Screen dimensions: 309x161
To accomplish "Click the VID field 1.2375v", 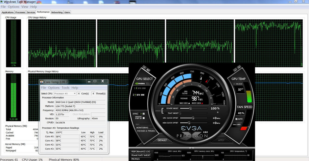I will click(62, 114).
